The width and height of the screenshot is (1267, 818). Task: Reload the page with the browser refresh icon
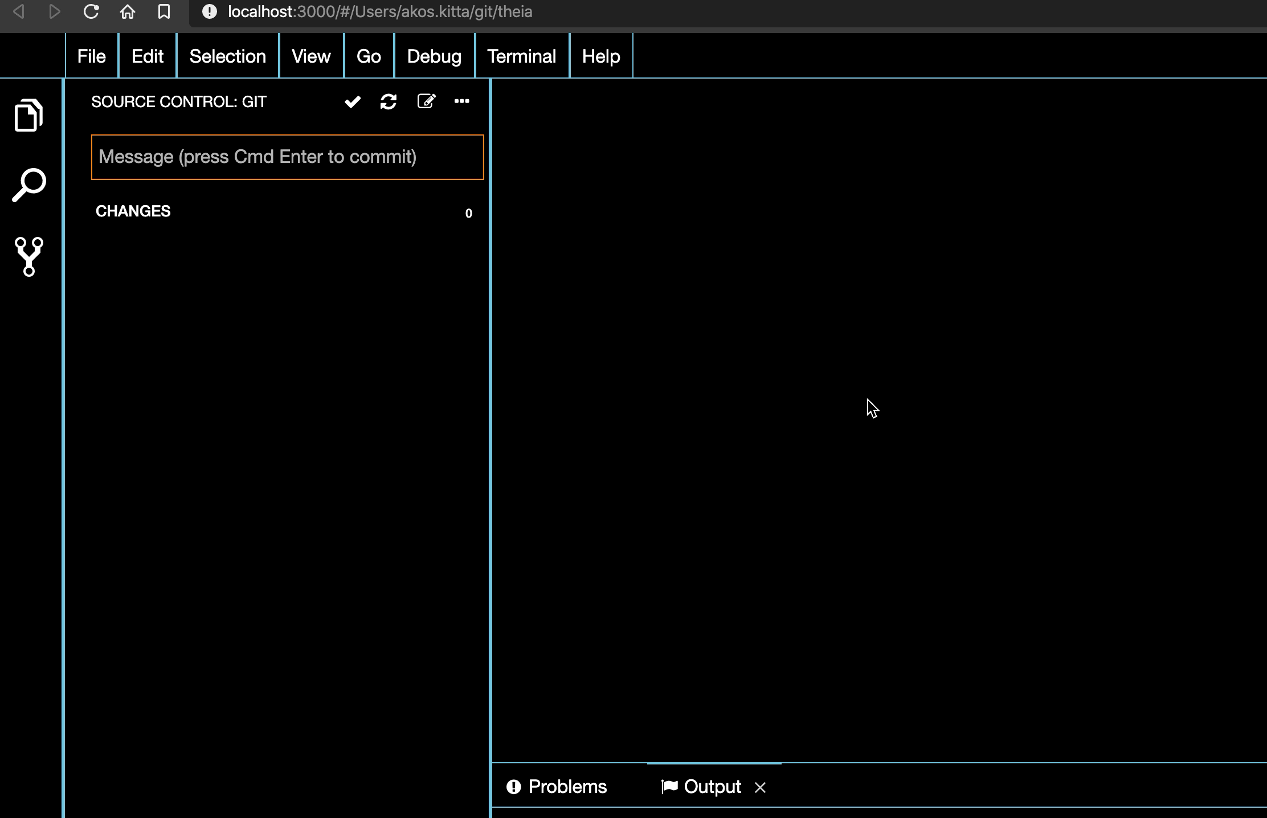91,11
